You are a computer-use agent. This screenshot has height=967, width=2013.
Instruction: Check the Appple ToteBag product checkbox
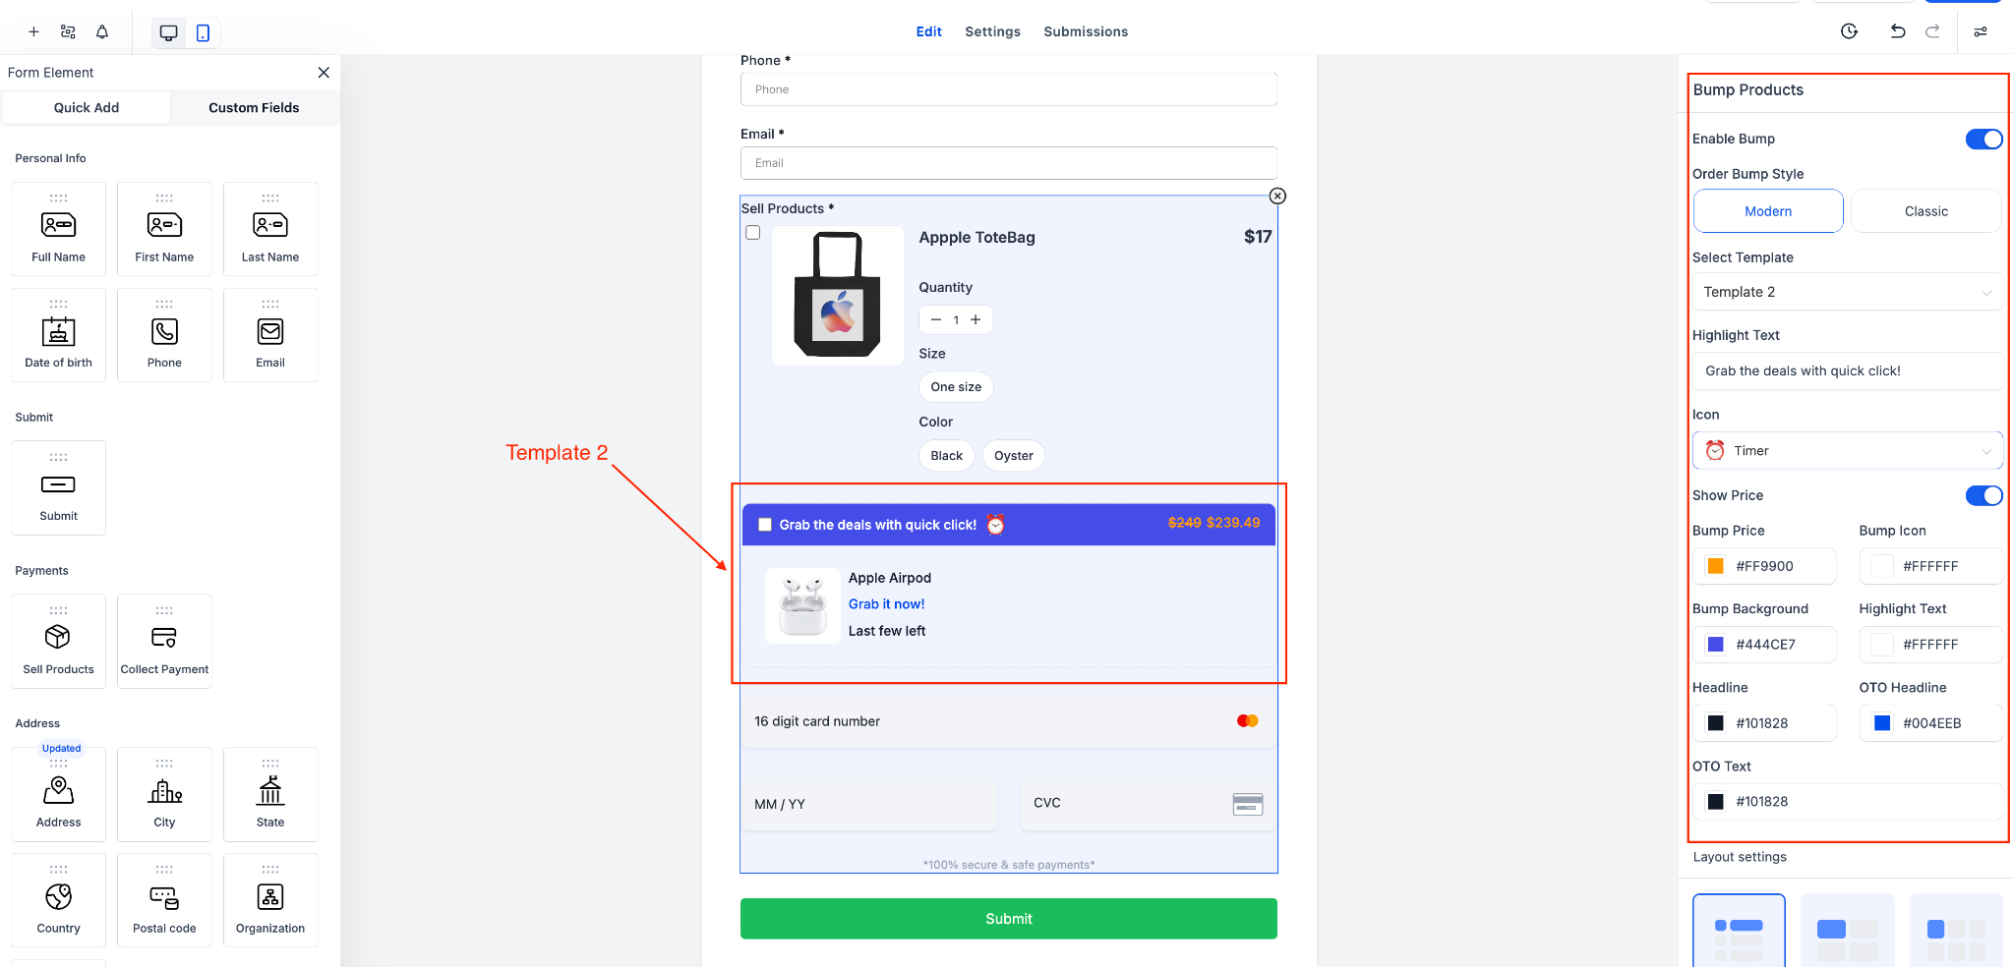click(753, 233)
